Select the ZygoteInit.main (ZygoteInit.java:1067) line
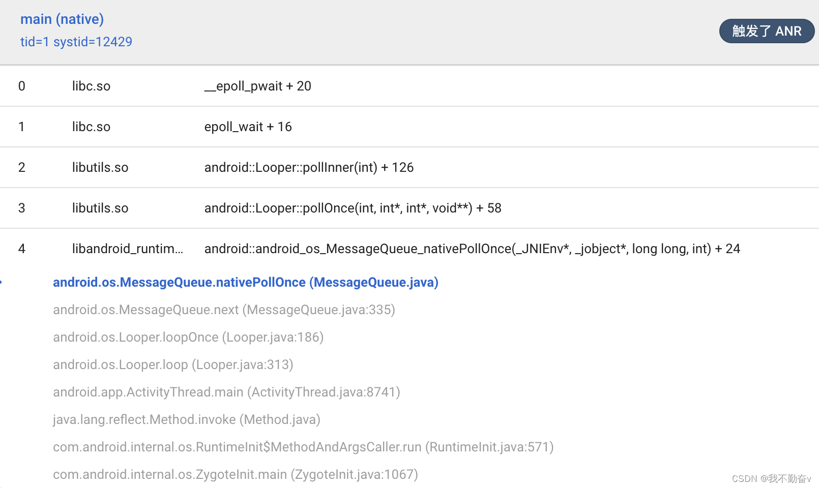This screenshot has height=488, width=819. pyautogui.click(x=236, y=474)
